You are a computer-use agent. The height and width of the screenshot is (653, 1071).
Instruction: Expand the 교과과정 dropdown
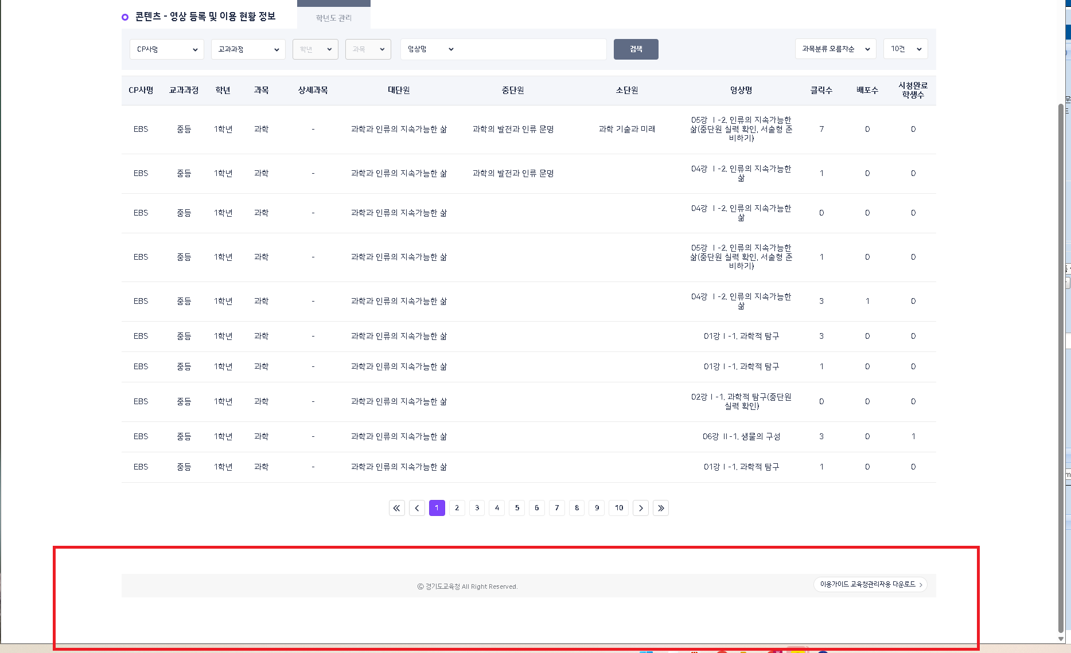pos(248,49)
